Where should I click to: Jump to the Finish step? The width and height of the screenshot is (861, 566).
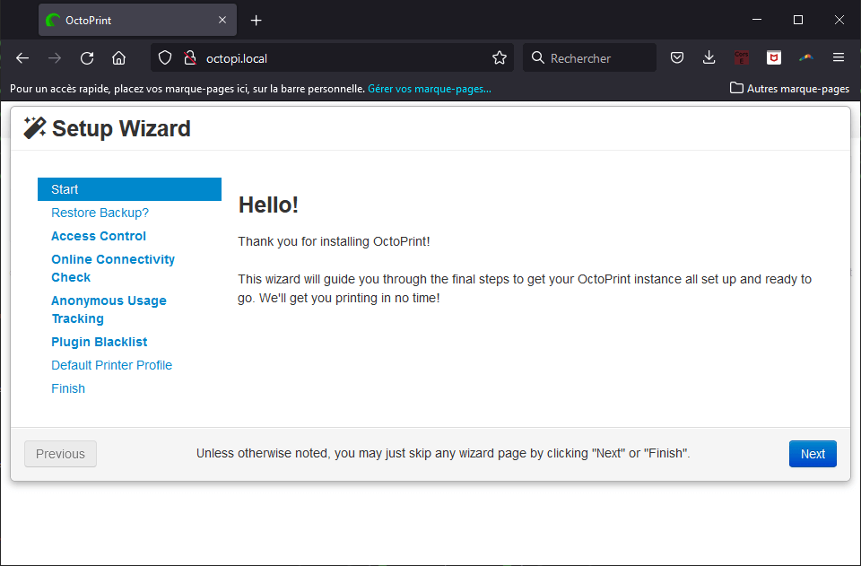pos(68,388)
